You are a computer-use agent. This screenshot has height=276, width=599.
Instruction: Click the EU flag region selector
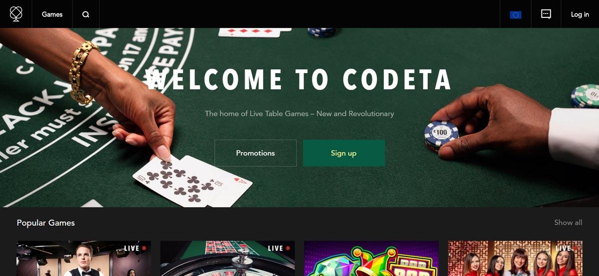516,15
